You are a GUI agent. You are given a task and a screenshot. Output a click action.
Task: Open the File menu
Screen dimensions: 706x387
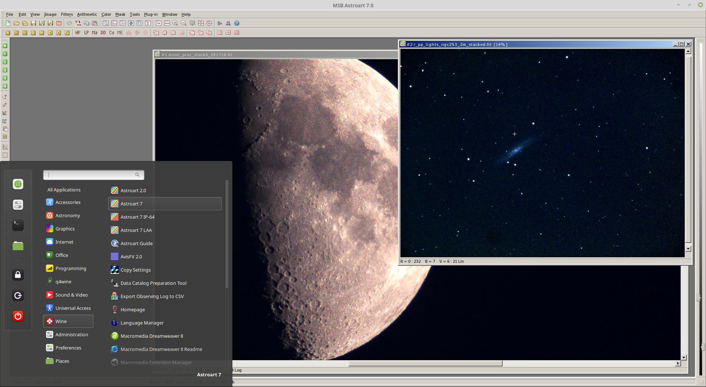pyautogui.click(x=10, y=14)
